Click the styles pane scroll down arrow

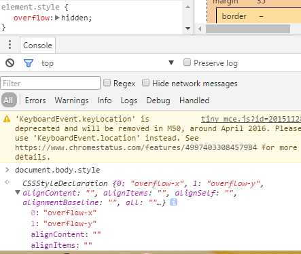pyautogui.click(x=188, y=29)
